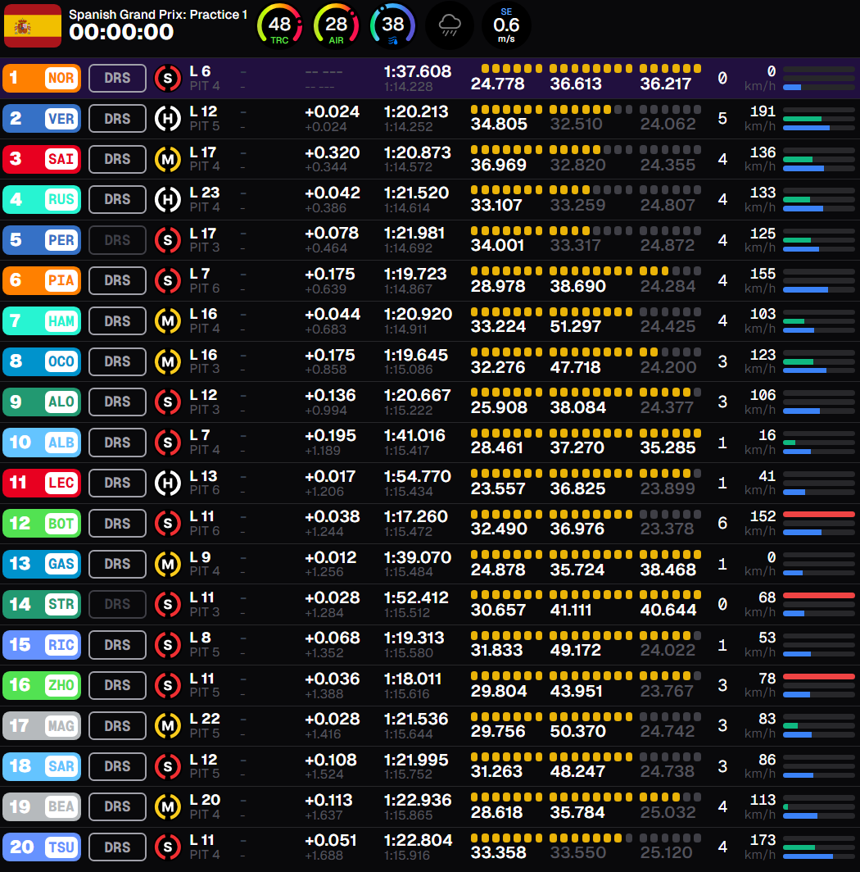Click PIA's sector 3 mini-sector dots
Screen dimensions: 860x872
670,270
